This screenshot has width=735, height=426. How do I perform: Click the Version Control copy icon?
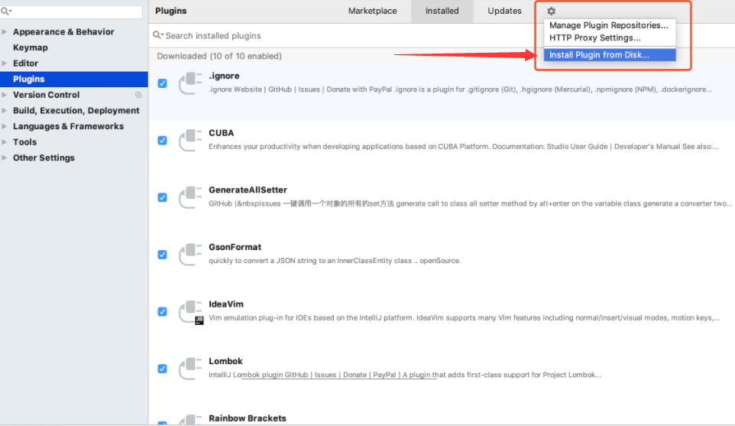point(138,95)
